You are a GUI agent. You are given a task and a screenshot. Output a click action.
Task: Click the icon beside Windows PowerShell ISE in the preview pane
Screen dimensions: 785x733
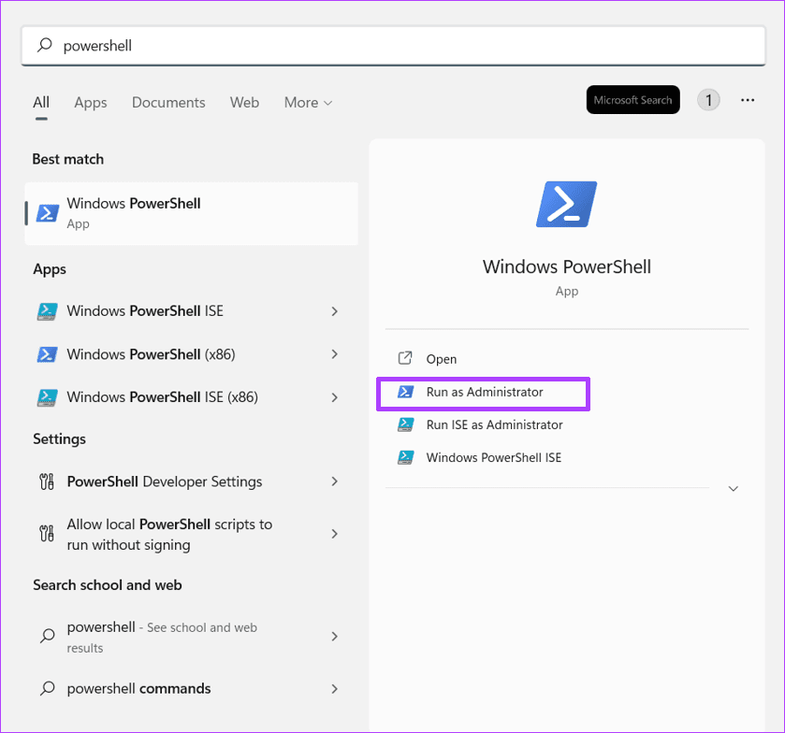405,457
